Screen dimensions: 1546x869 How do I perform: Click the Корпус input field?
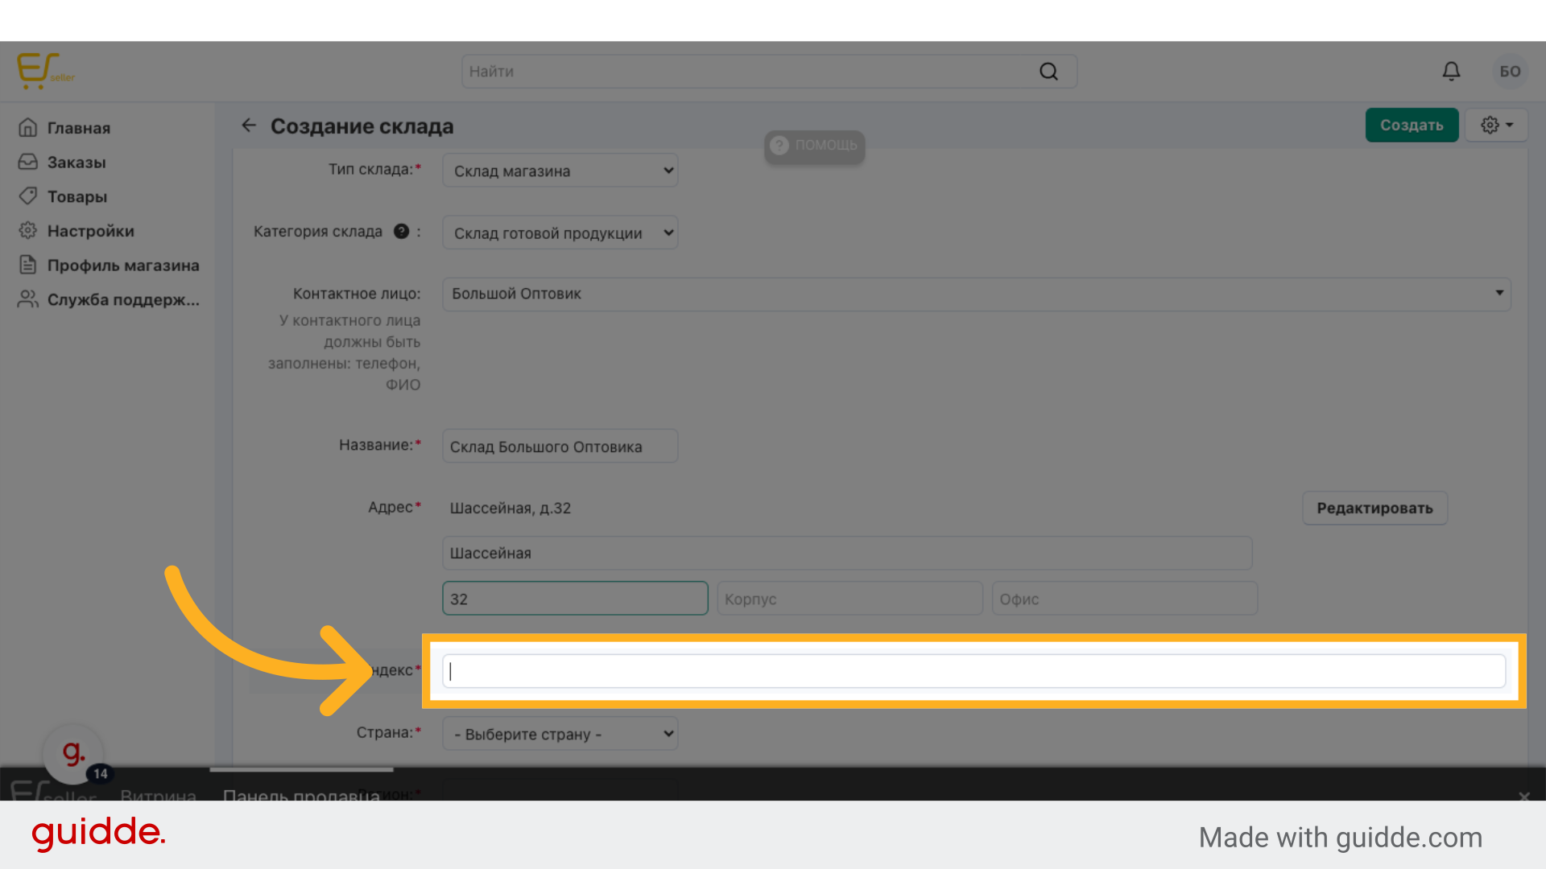849,599
